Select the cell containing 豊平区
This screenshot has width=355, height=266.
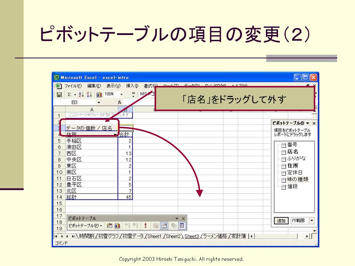coord(92,185)
